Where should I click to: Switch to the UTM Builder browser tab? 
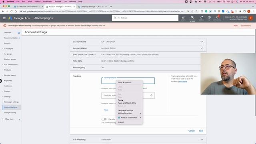(x=28, y=6)
